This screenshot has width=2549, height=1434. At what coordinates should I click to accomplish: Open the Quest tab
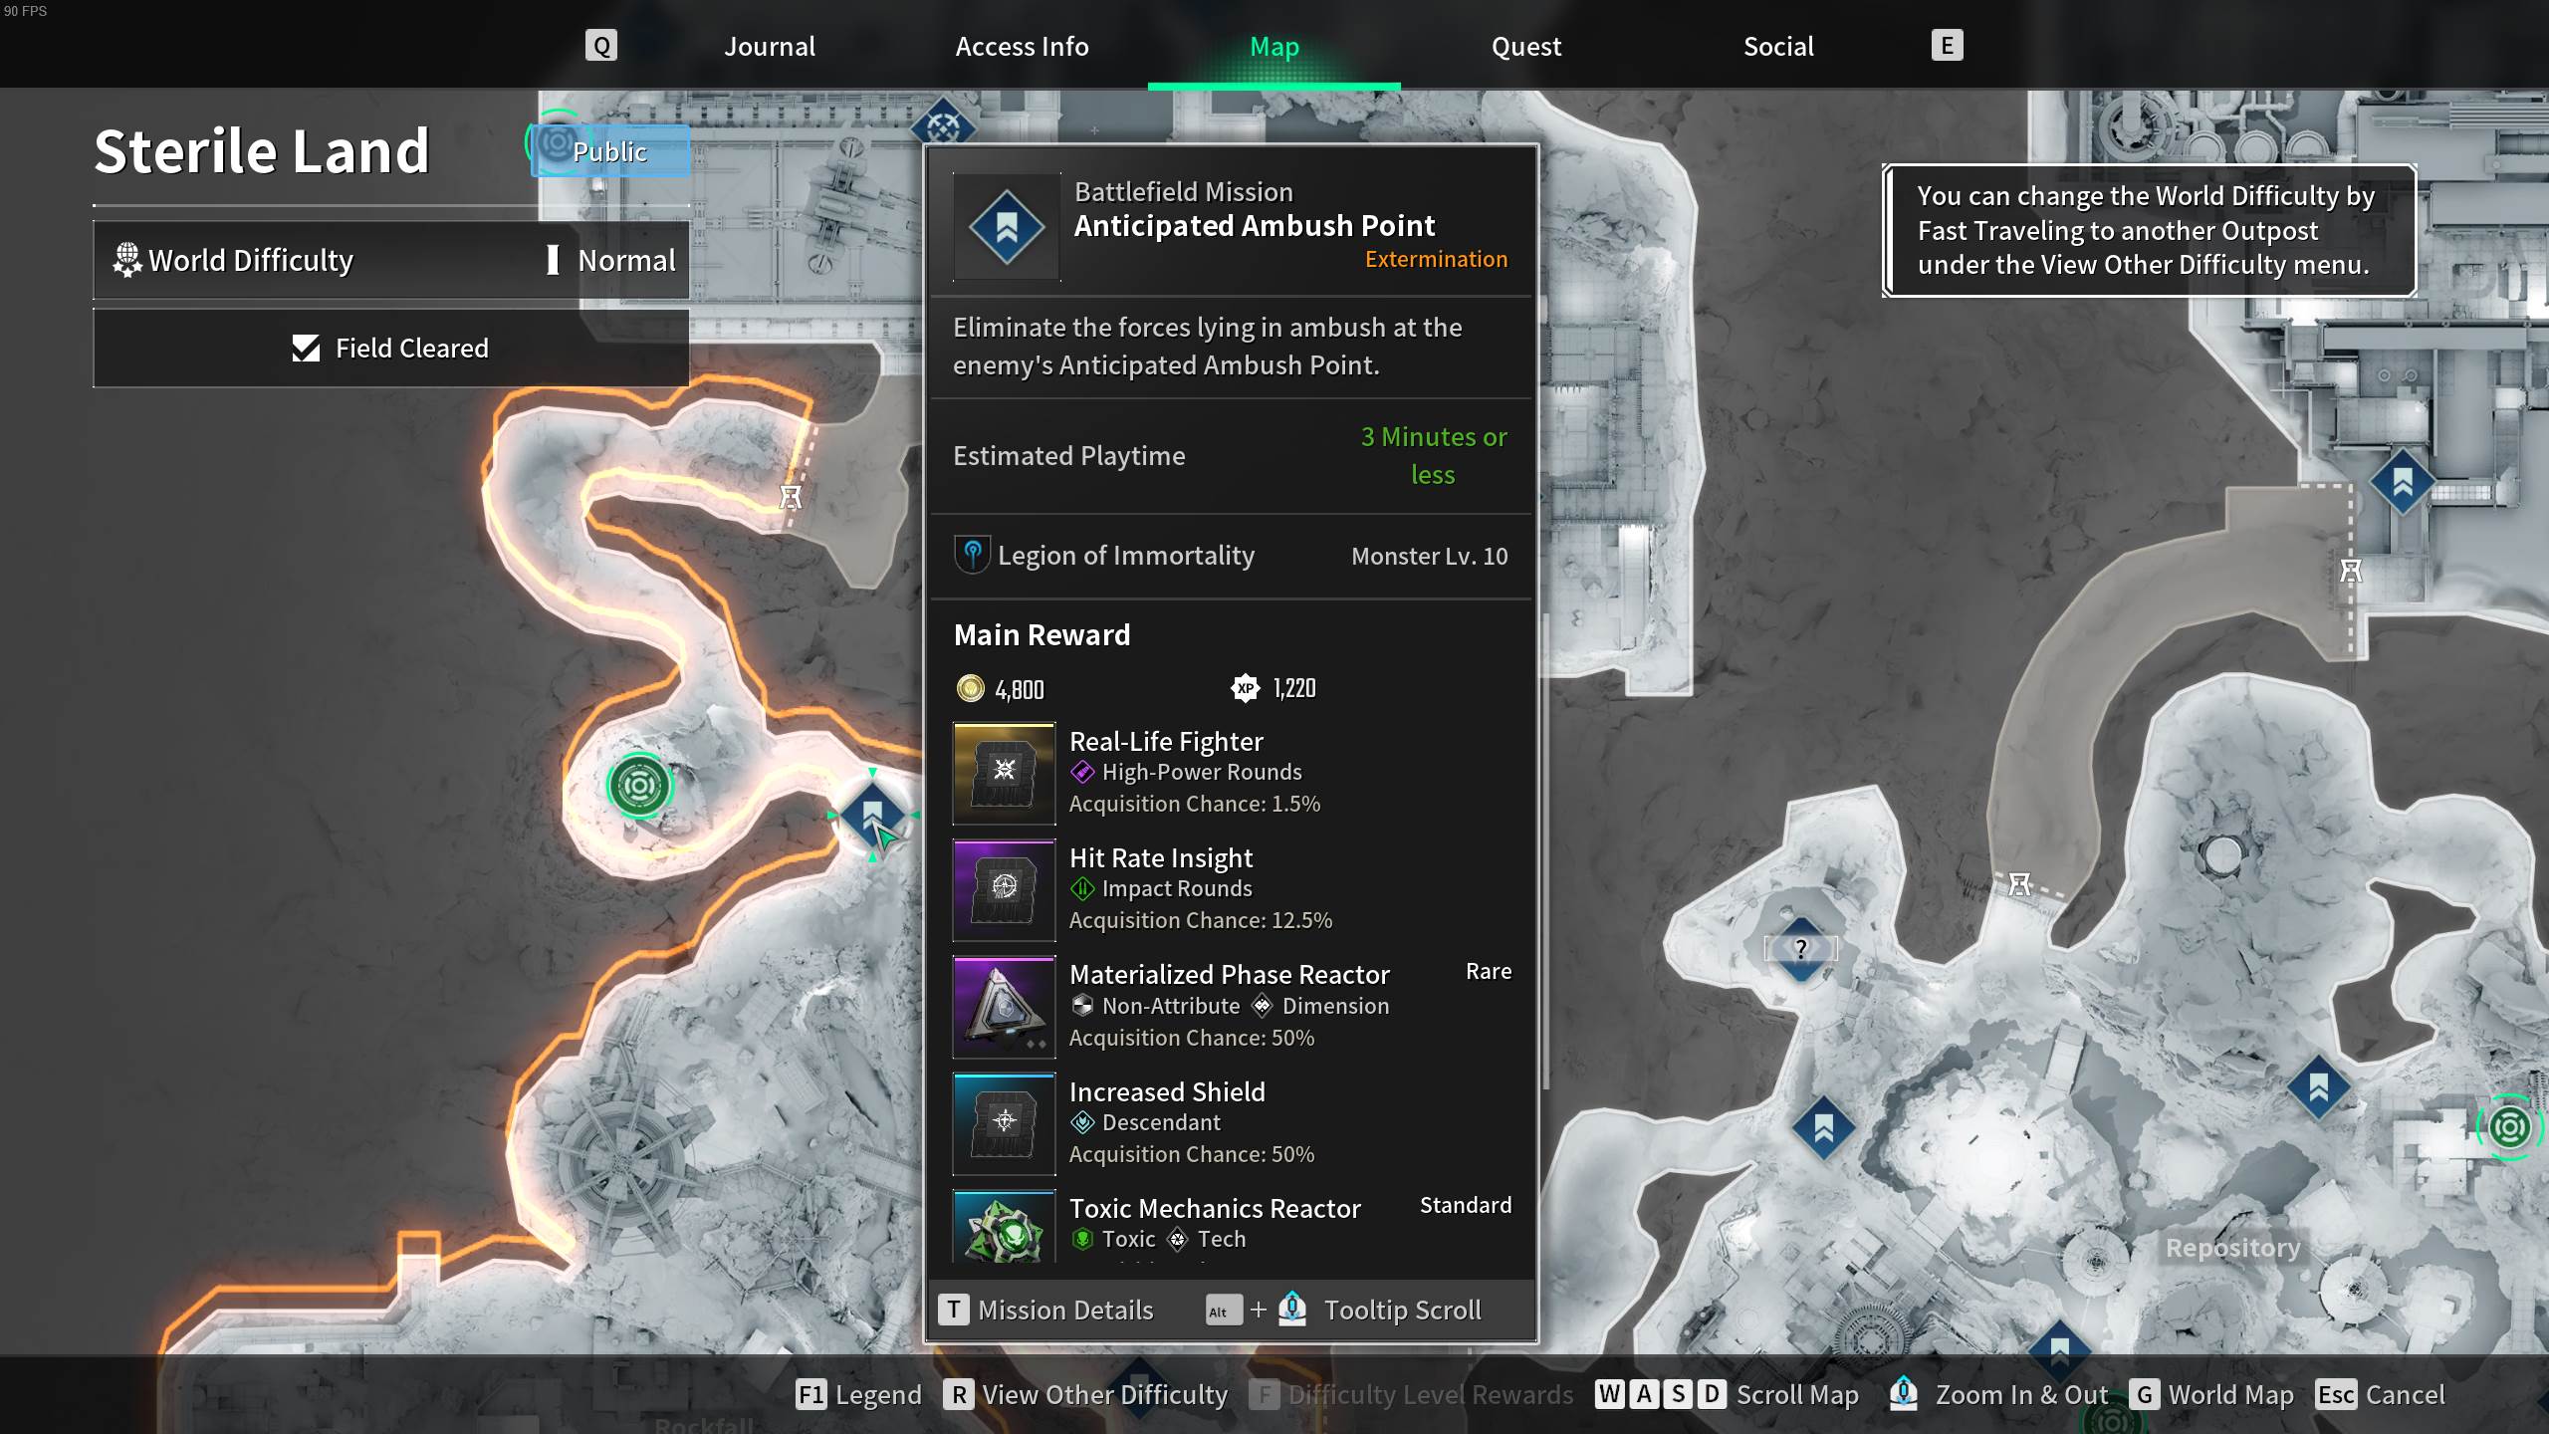click(1525, 46)
